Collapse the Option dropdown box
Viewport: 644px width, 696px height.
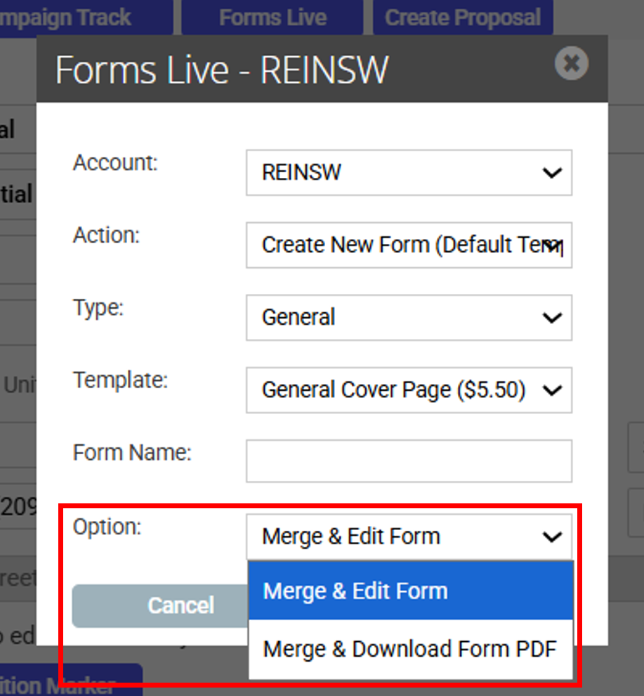click(x=409, y=536)
